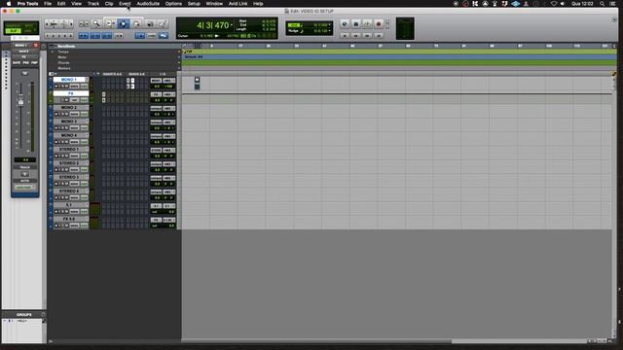Screen dimensions: 623x350
Task: Open MONO 1 input path selector
Action: tap(156, 80)
